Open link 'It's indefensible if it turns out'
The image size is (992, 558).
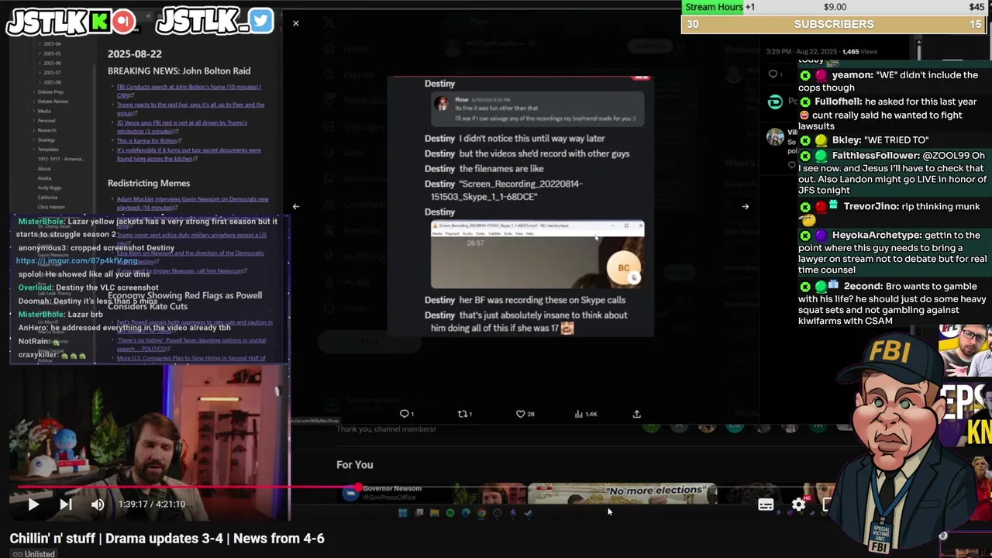tap(188, 154)
